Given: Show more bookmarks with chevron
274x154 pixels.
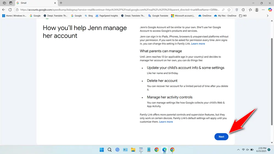Looking at the screenshot, I should [267, 16].
